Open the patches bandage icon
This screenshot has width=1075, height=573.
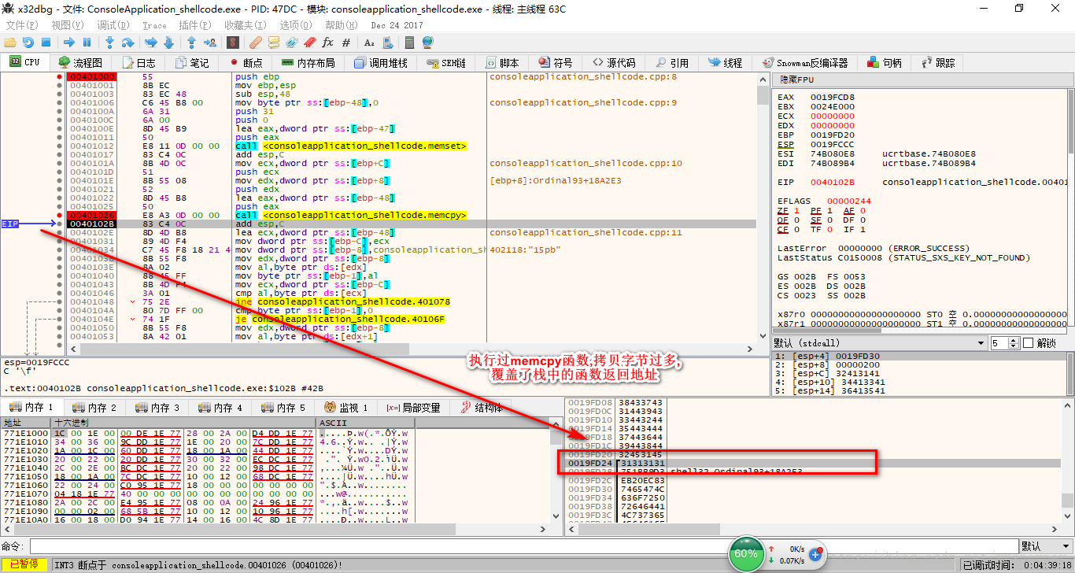(256, 43)
